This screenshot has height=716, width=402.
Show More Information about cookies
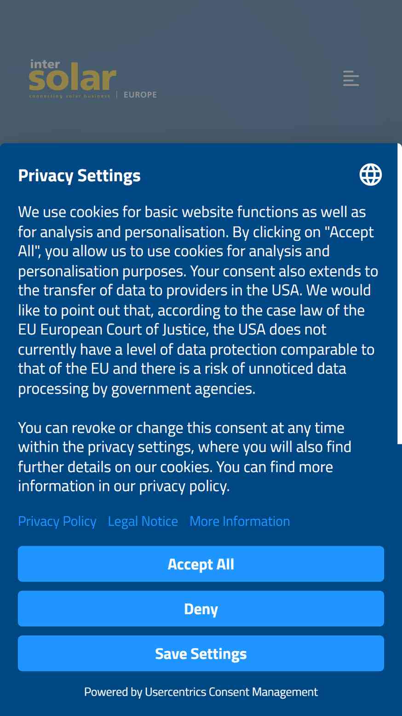click(240, 521)
